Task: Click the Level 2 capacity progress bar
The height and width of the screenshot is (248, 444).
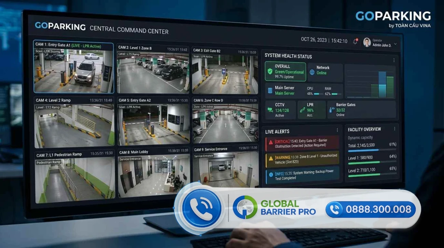Action: tap(372, 175)
